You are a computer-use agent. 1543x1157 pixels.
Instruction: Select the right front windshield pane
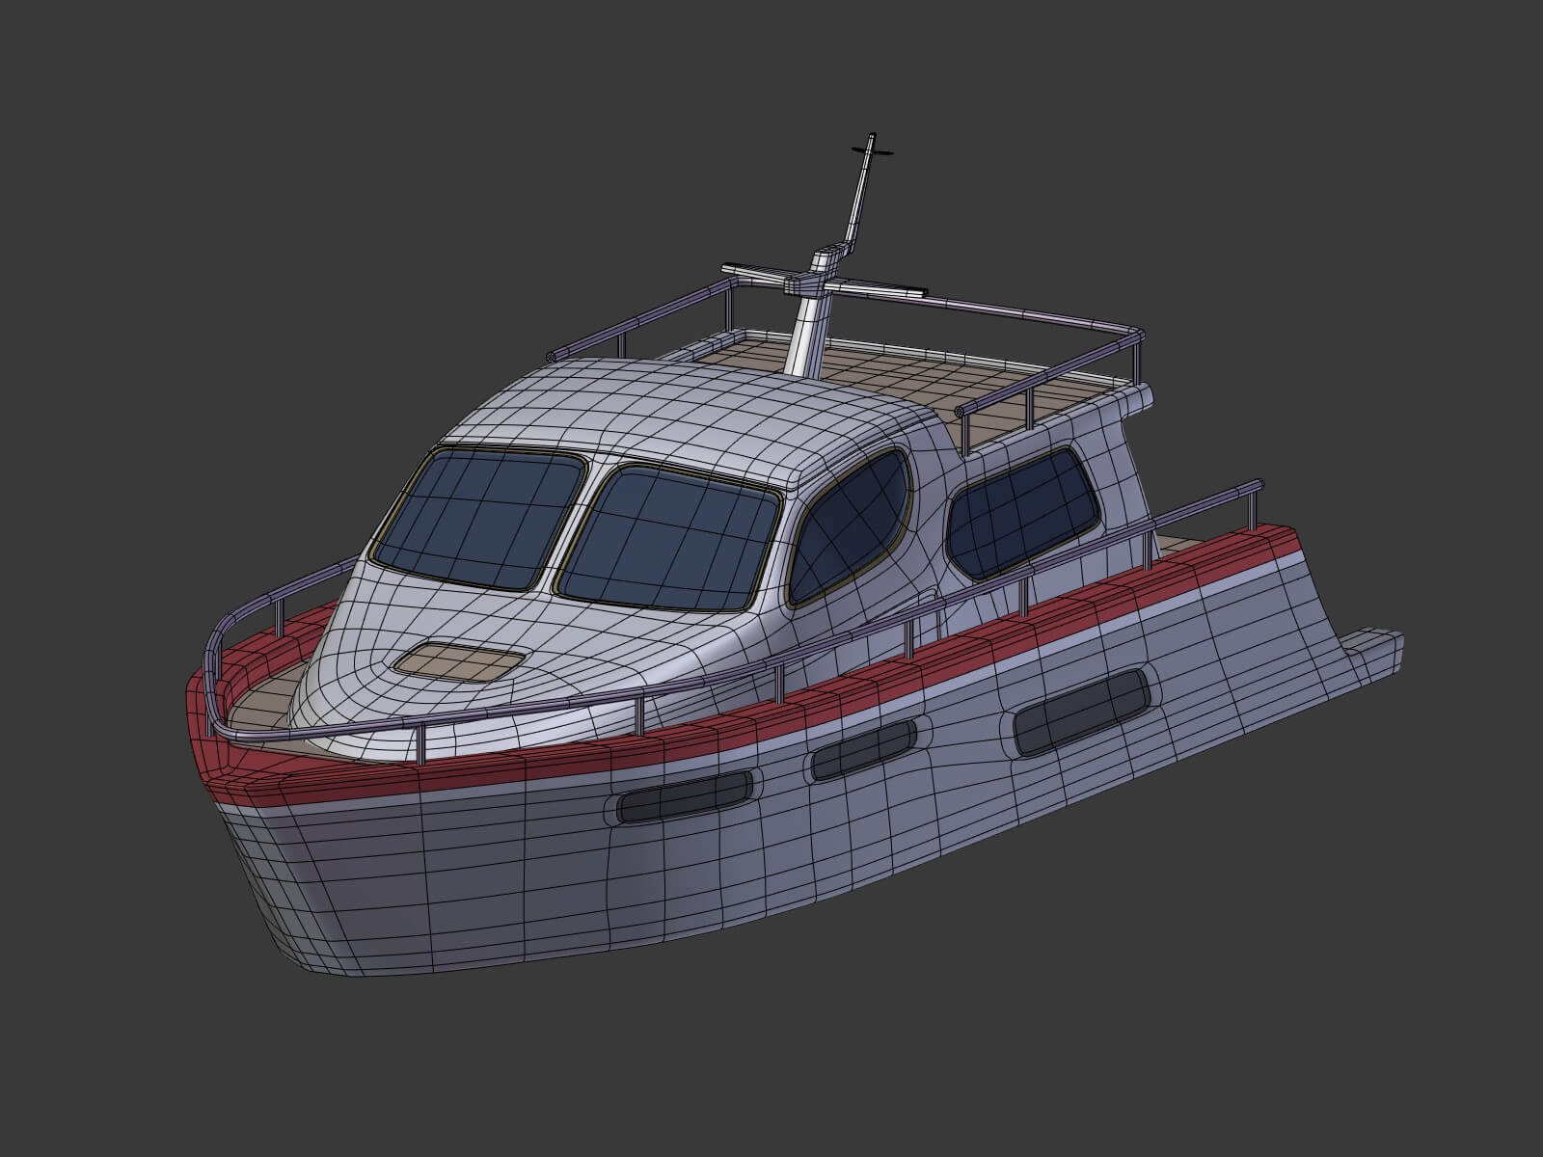click(x=669, y=540)
